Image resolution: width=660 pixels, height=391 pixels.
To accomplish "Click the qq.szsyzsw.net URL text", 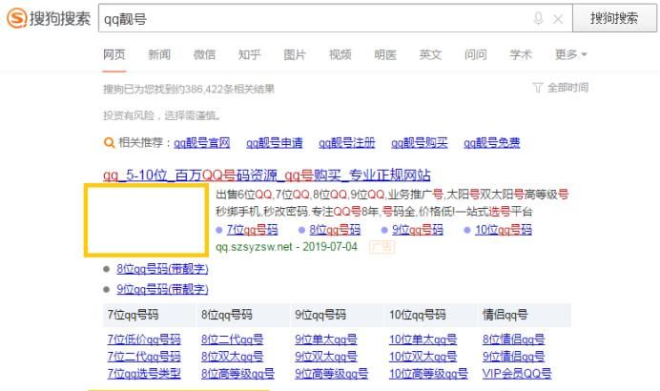I will tap(254, 247).
